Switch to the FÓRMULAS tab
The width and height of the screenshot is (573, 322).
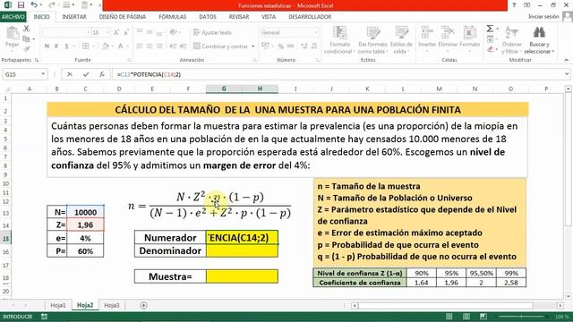173,17
